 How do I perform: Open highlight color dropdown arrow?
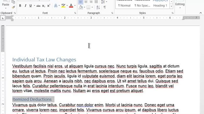tap(67, 6)
